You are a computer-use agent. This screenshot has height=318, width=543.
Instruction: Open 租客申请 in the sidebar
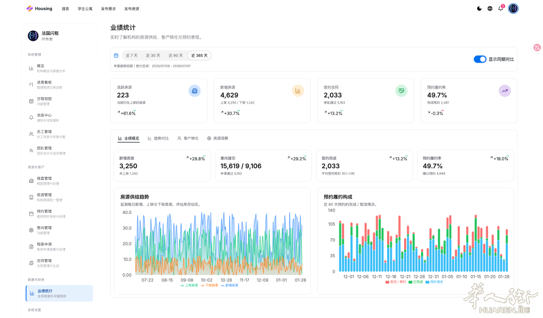tap(59, 246)
